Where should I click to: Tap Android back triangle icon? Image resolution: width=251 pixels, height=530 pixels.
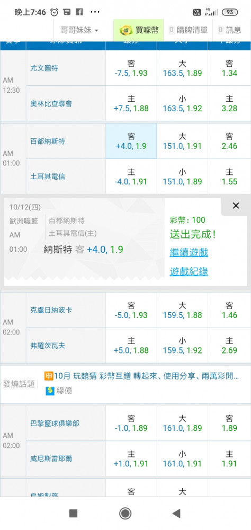point(176,514)
